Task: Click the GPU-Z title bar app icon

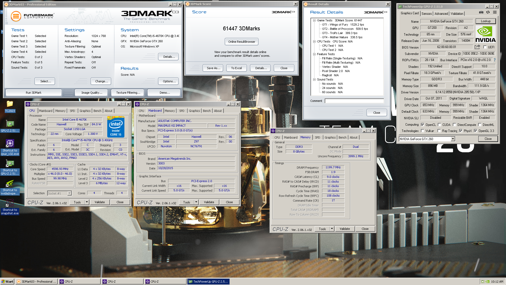Action: click(400, 7)
